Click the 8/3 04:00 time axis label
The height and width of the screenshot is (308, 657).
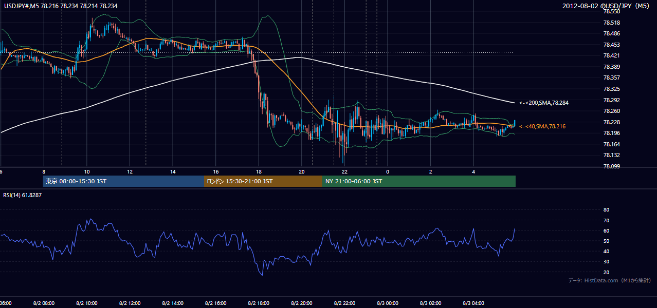point(473,303)
